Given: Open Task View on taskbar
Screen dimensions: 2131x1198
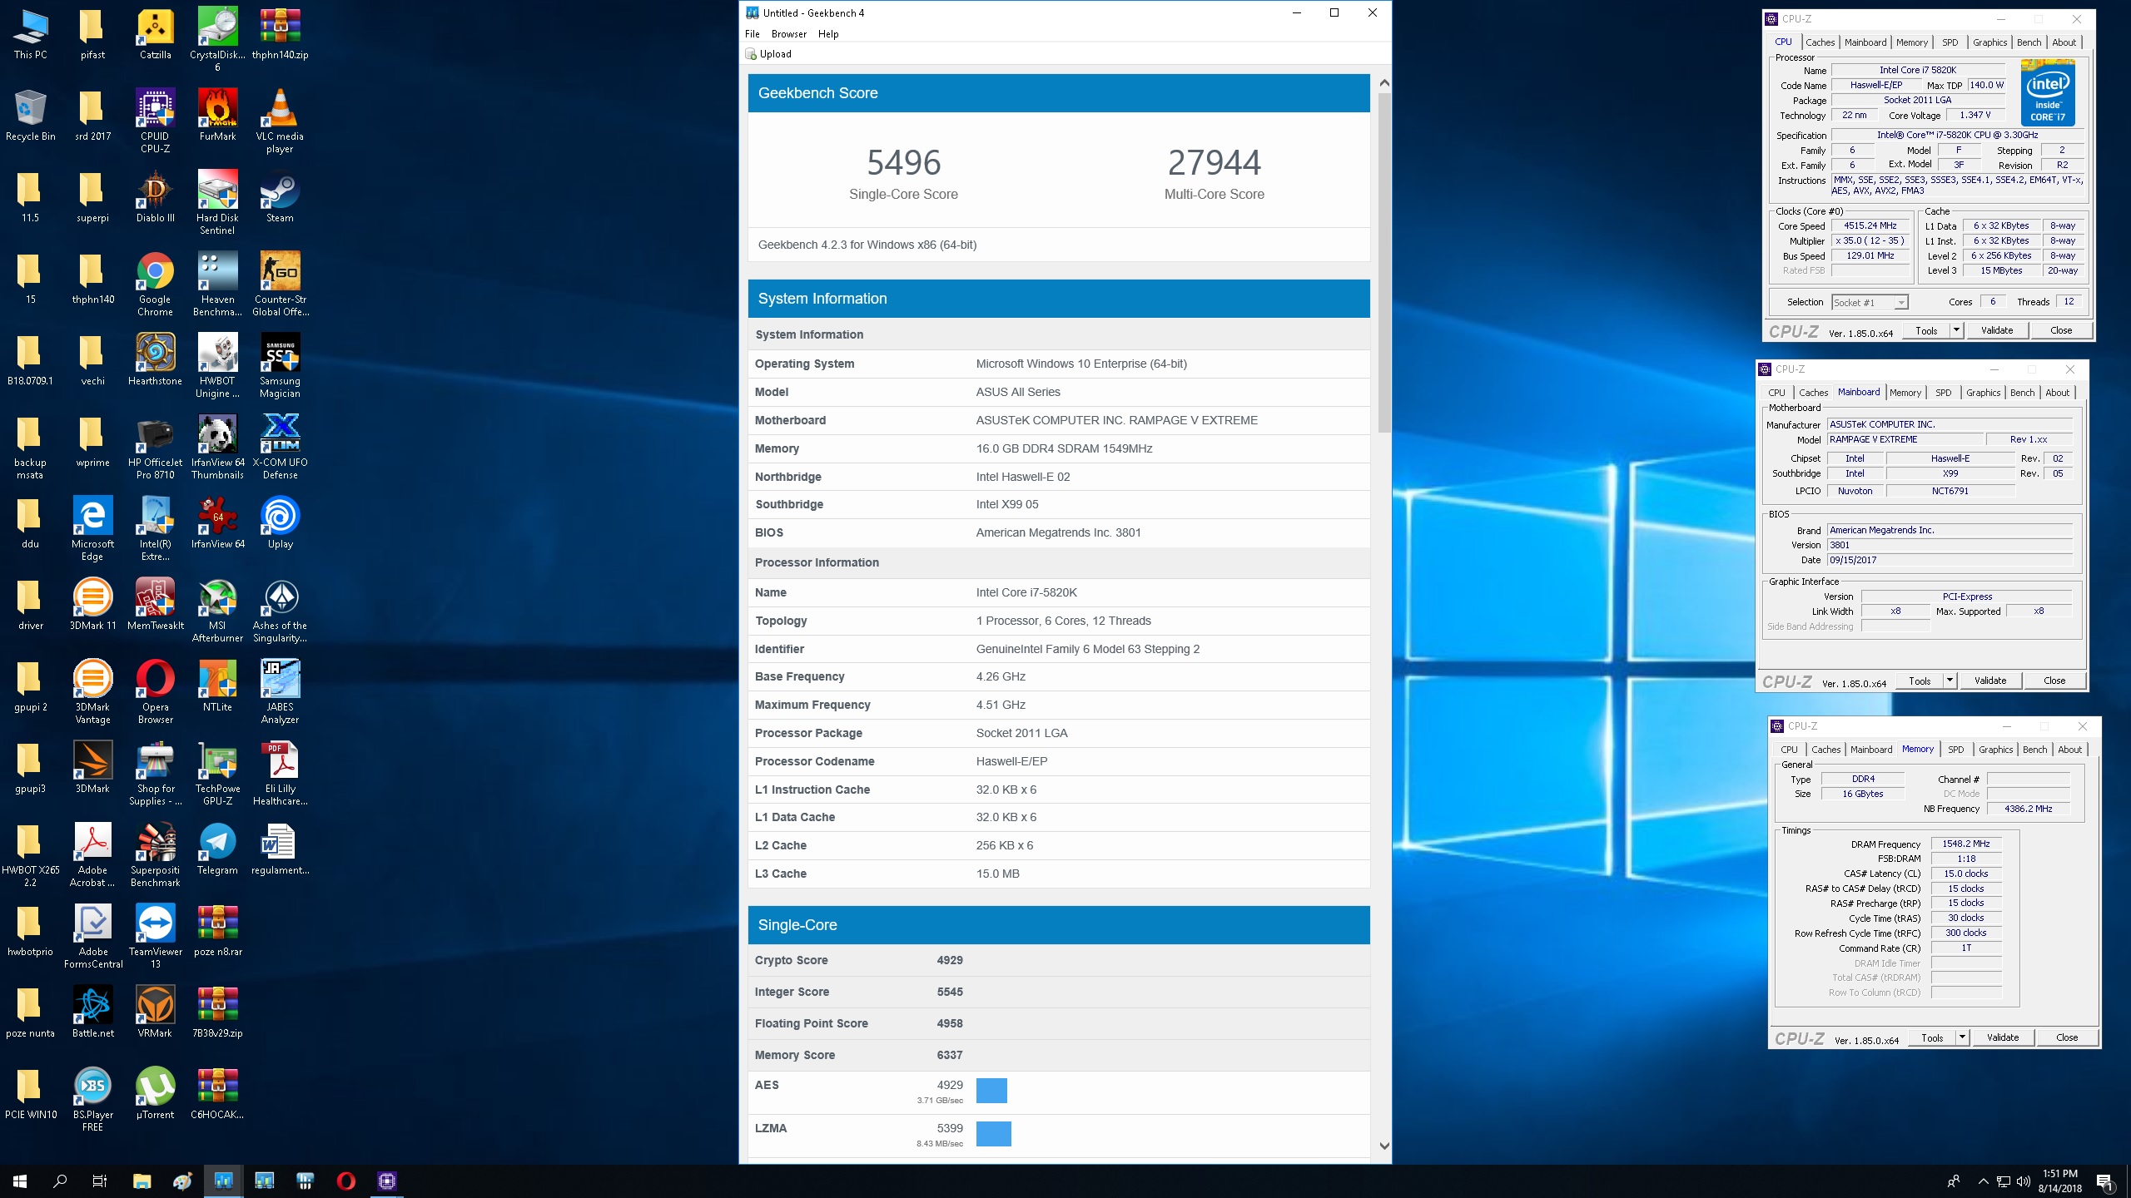Looking at the screenshot, I should click(x=100, y=1181).
